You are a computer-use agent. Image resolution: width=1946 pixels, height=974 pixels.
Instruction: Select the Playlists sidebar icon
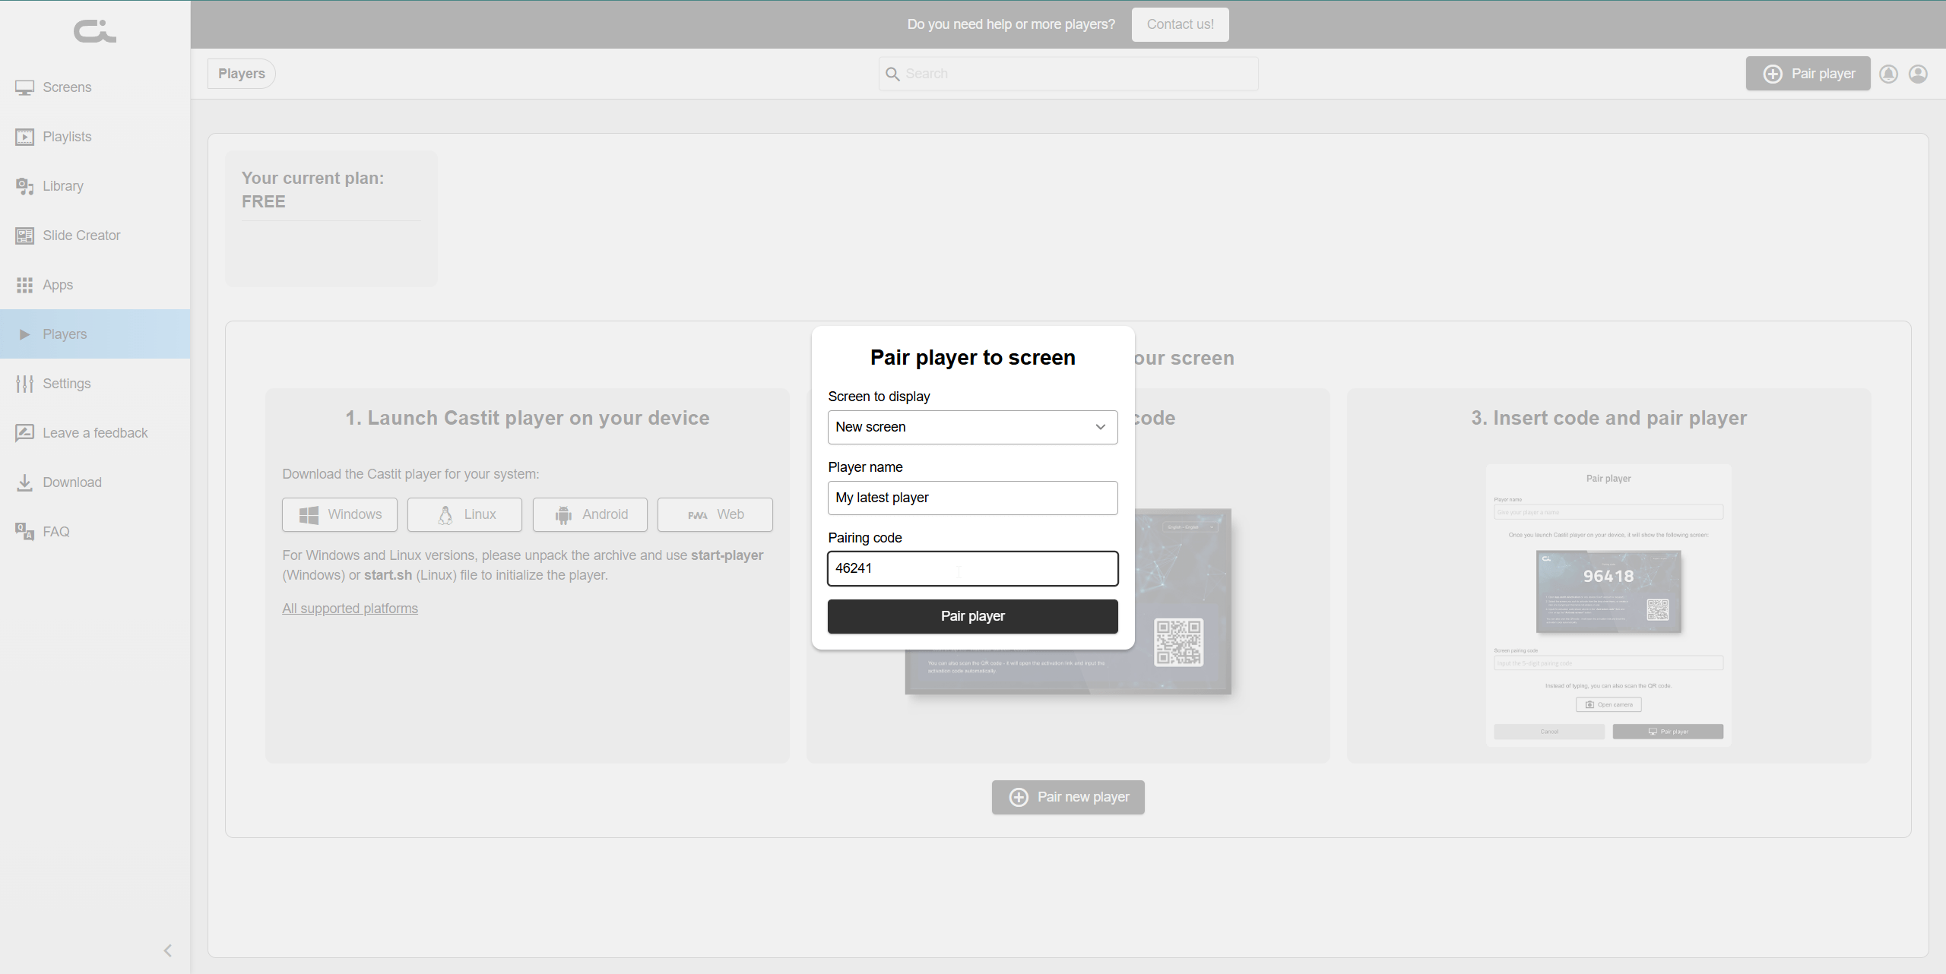(x=24, y=137)
